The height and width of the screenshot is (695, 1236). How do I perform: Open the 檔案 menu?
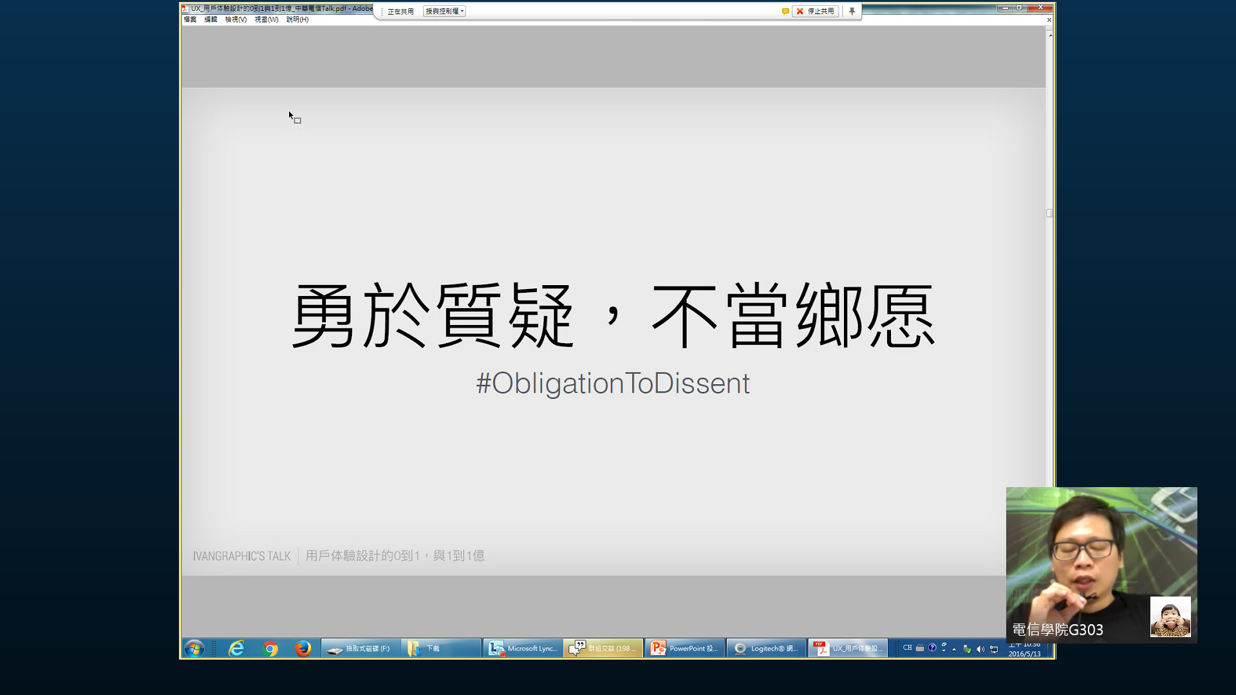click(190, 19)
